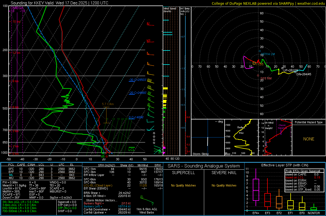This screenshot has height=216, width=326.
Task: Click the 'DN=284/45' Corfidi label
Action: click(x=304, y=74)
